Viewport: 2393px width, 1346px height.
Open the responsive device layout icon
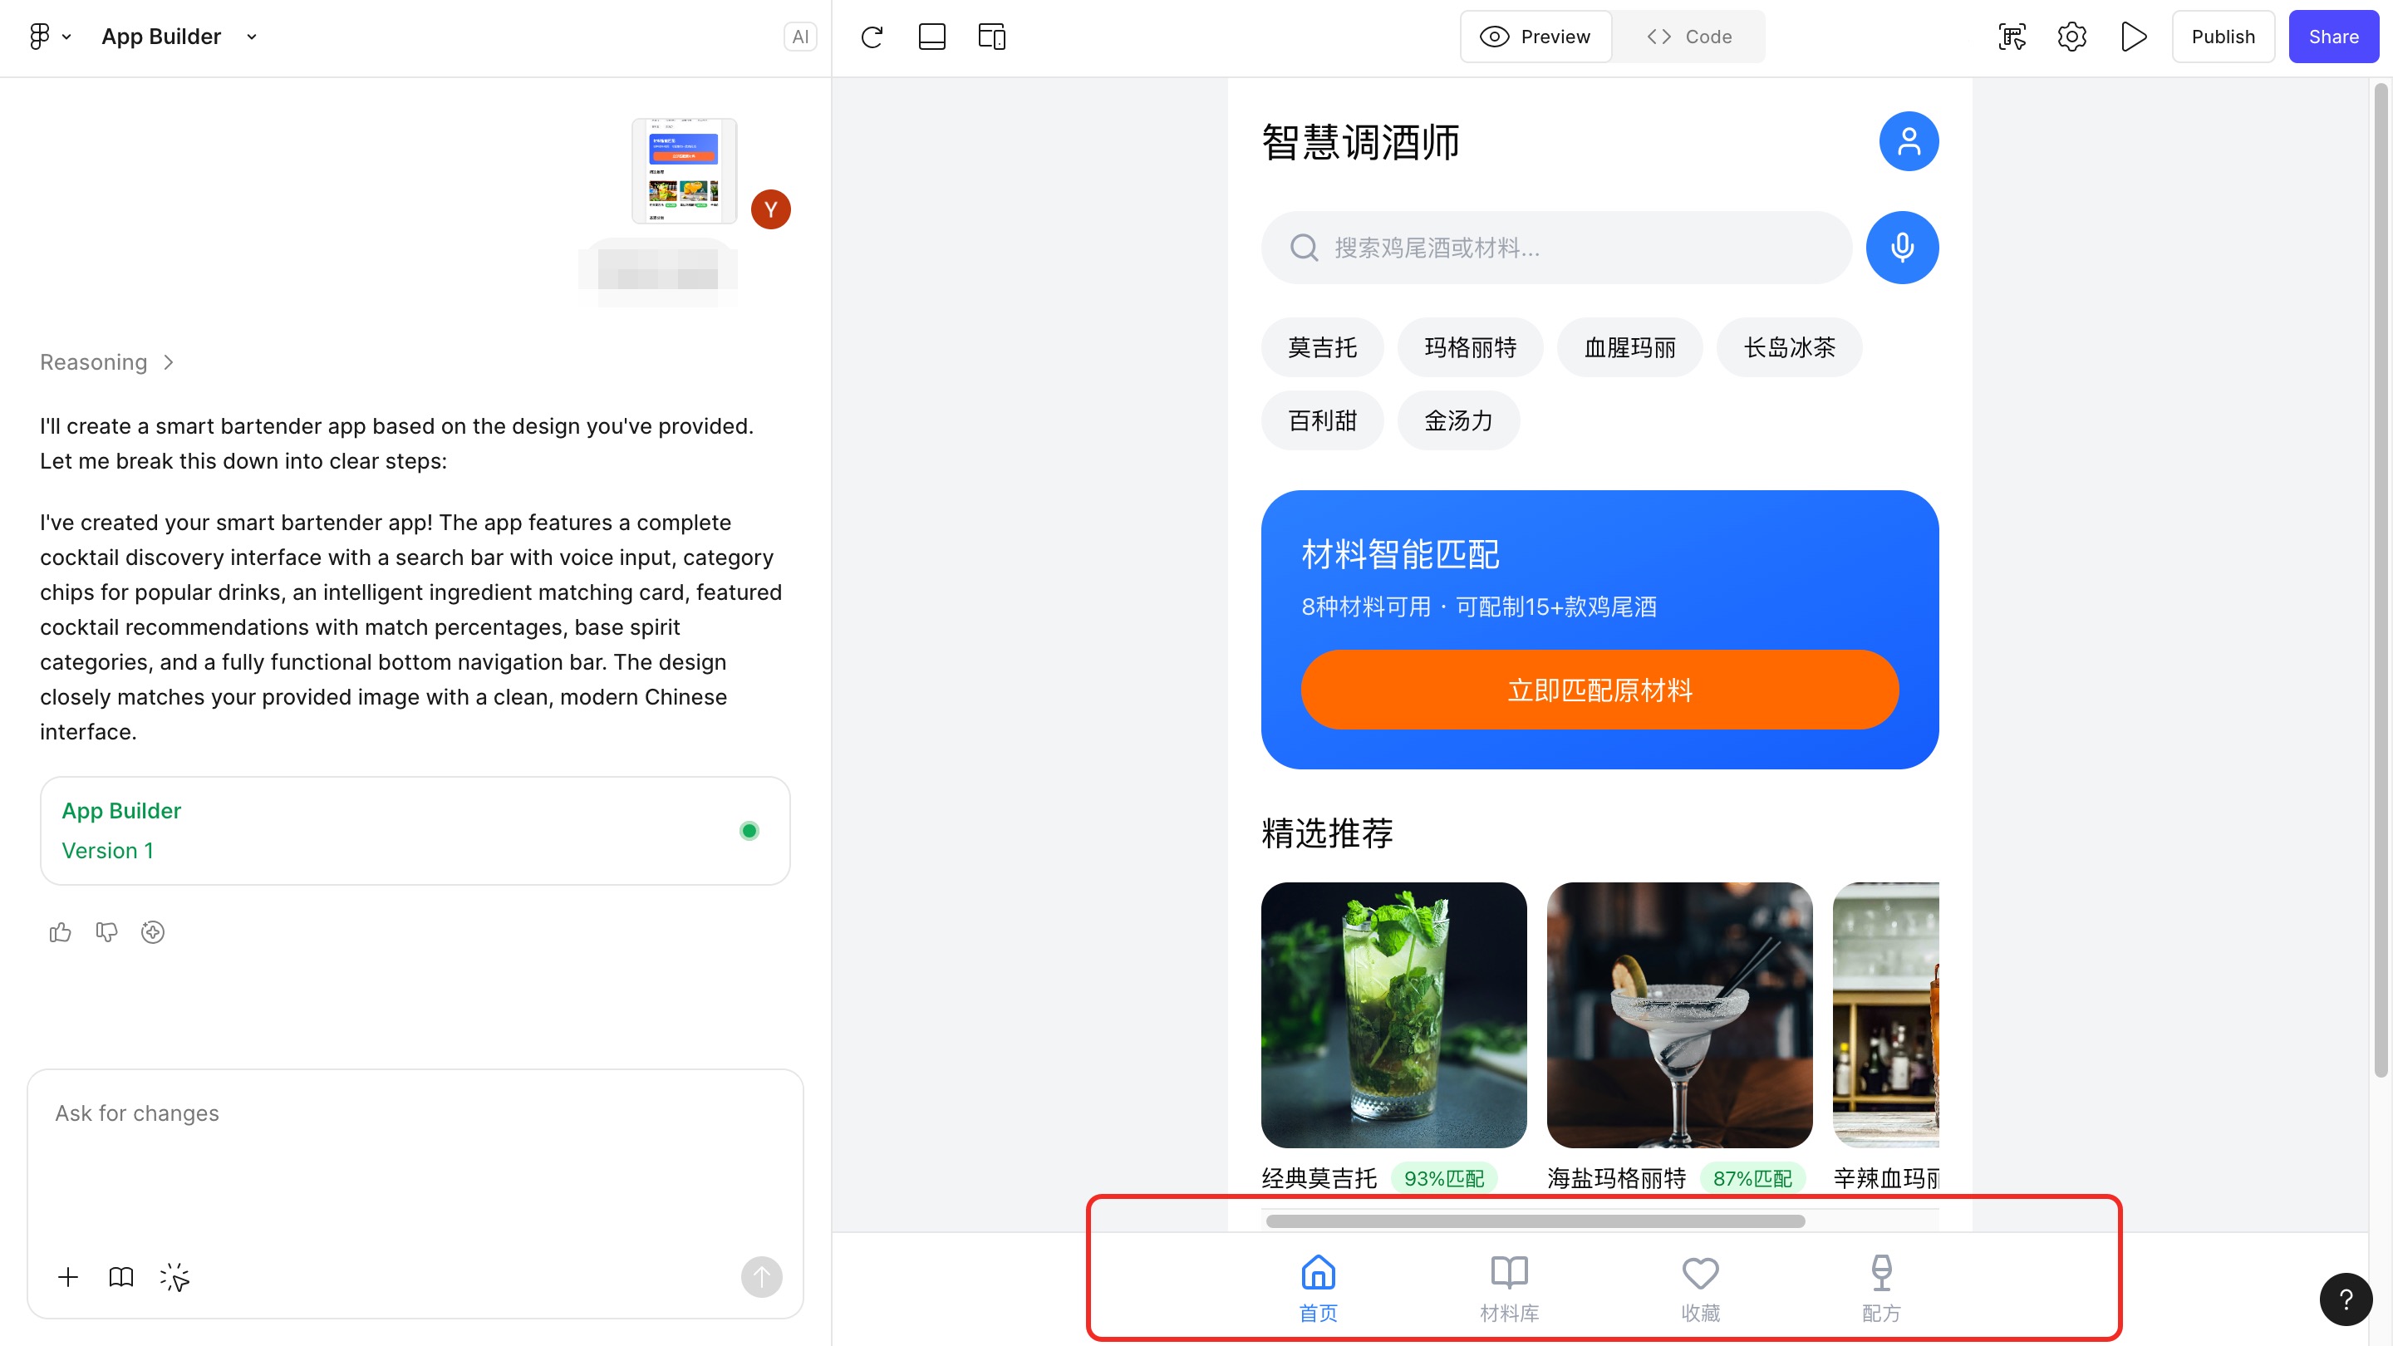[991, 37]
